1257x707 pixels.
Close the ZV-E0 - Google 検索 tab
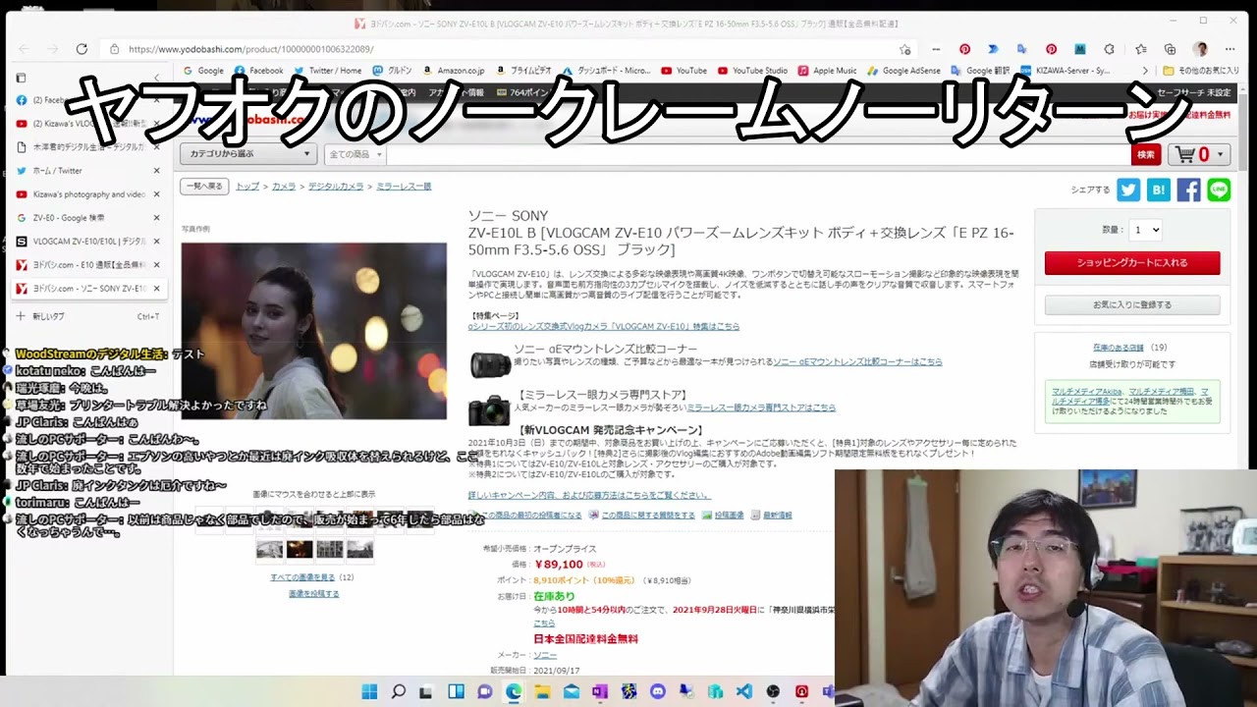click(156, 218)
